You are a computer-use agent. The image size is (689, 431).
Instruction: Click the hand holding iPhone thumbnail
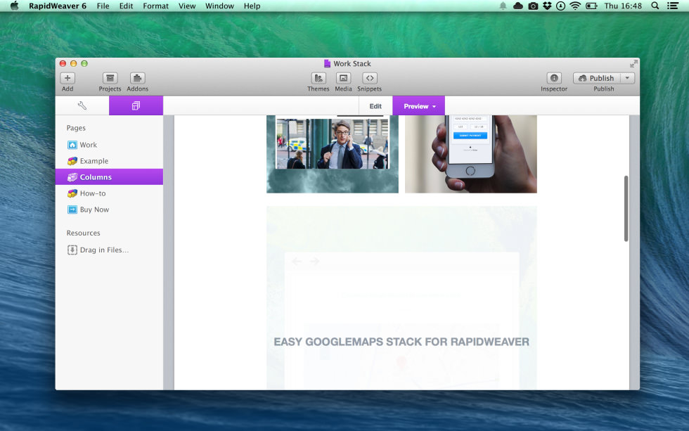(470, 154)
